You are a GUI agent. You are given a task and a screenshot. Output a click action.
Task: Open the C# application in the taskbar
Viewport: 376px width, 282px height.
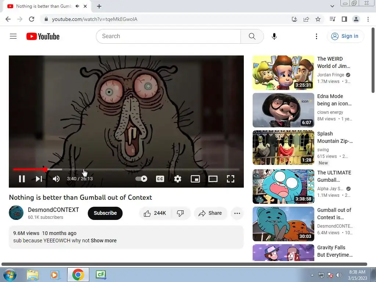point(101,275)
